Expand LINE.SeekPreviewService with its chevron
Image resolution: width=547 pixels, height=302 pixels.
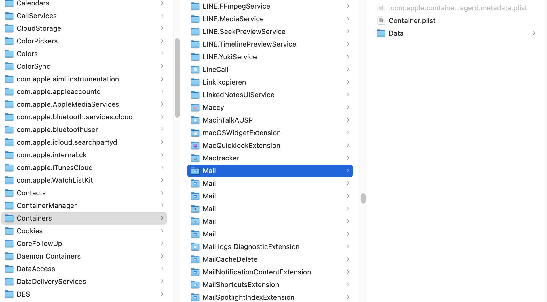348,31
